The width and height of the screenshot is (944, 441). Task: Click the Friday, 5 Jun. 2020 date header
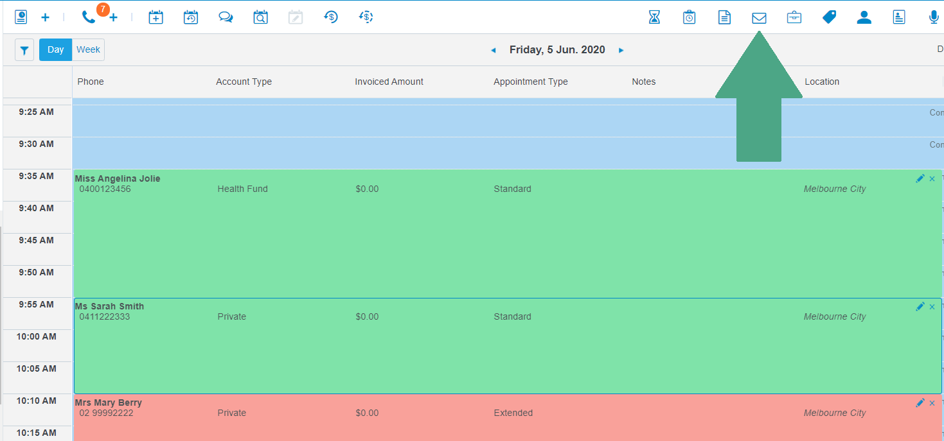click(557, 49)
